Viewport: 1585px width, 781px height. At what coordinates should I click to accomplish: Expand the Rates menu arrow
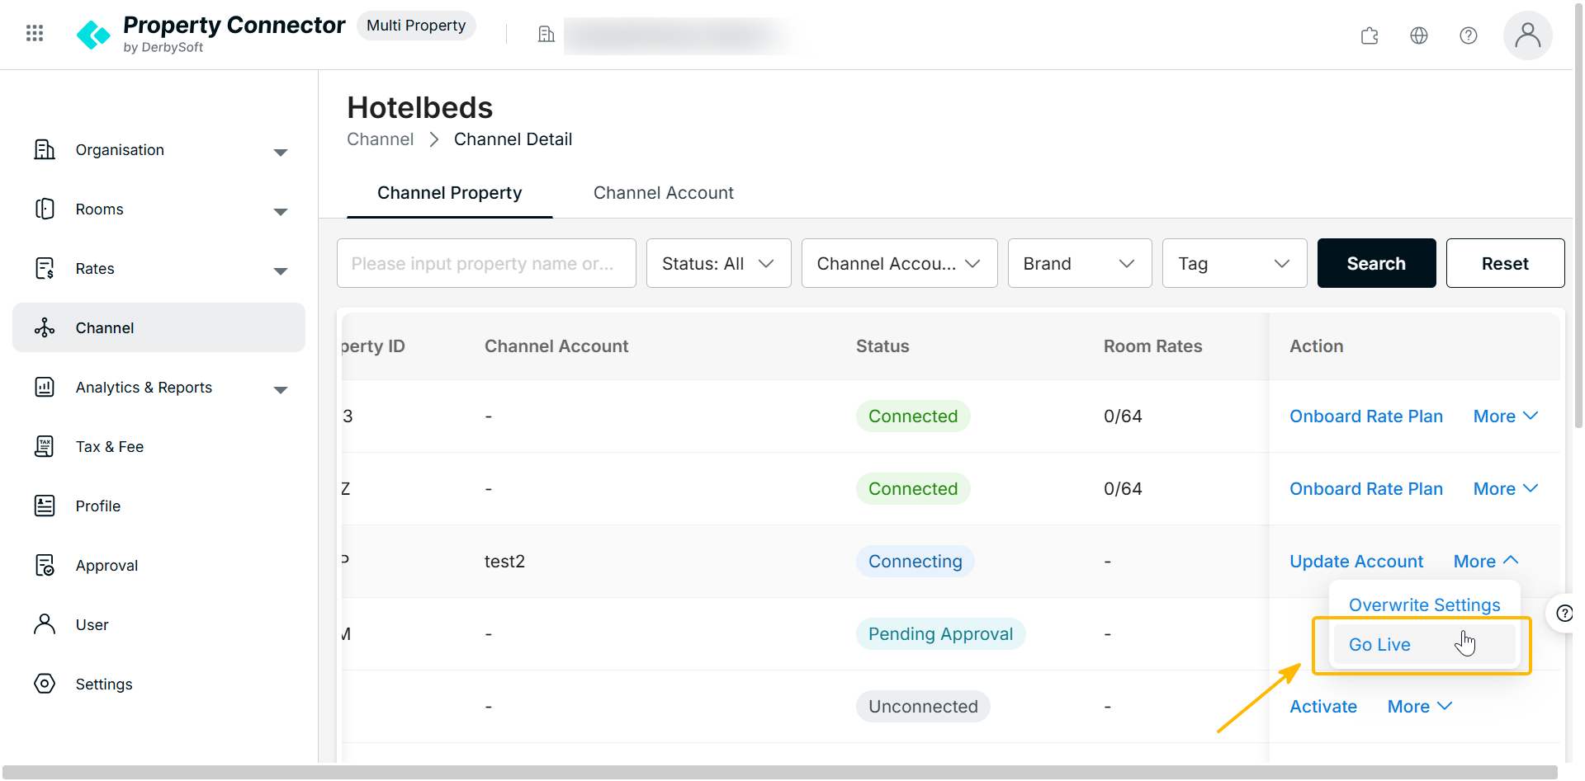pyautogui.click(x=281, y=271)
